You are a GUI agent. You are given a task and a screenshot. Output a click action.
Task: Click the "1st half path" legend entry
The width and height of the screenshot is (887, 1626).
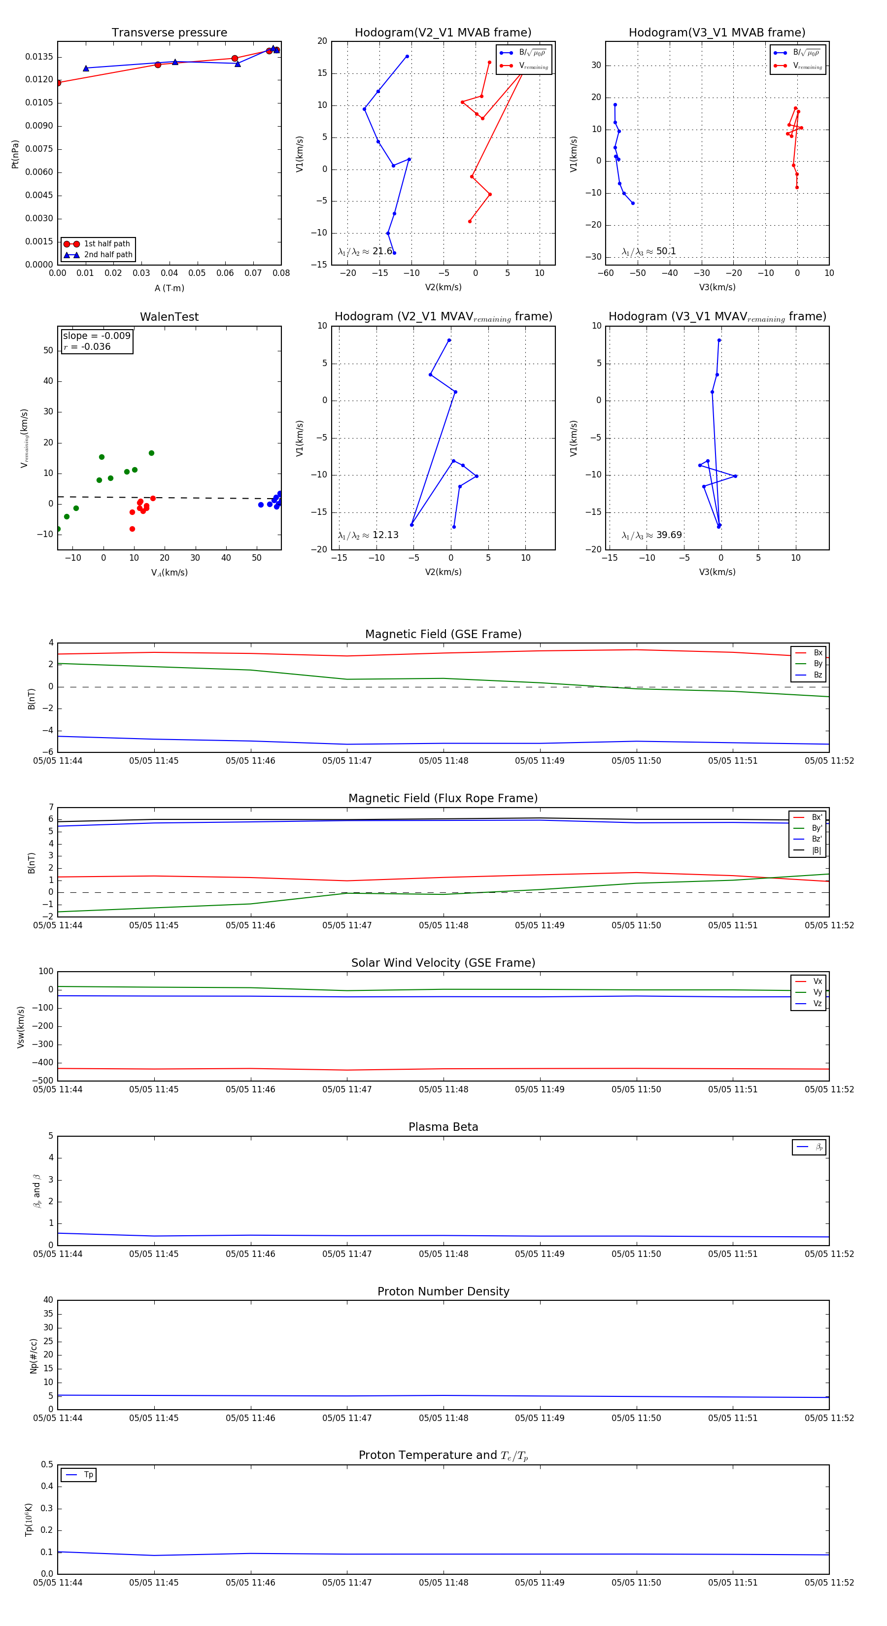coord(99,243)
